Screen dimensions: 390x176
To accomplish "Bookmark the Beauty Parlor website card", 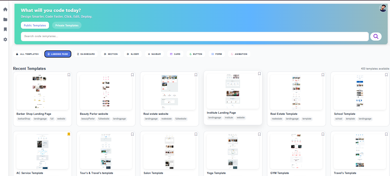I will click(132, 75).
